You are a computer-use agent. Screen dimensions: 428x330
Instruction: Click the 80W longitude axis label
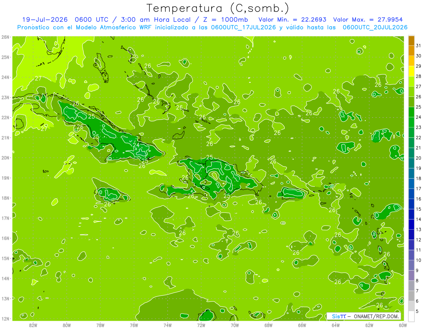(67, 325)
